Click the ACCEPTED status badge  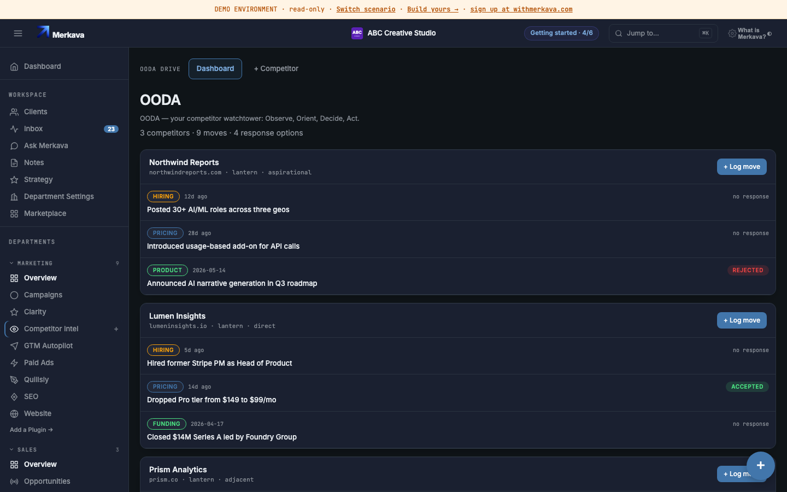[x=747, y=386]
